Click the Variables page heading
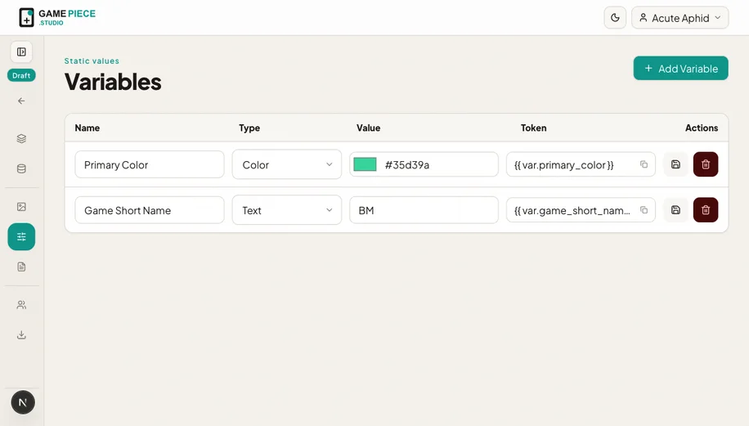749x426 pixels. point(113,82)
